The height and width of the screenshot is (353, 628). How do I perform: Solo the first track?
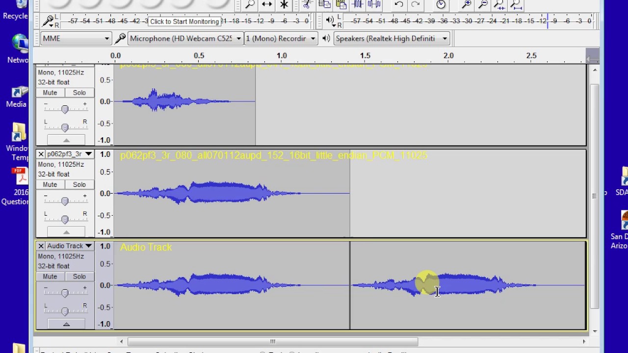pos(79,93)
